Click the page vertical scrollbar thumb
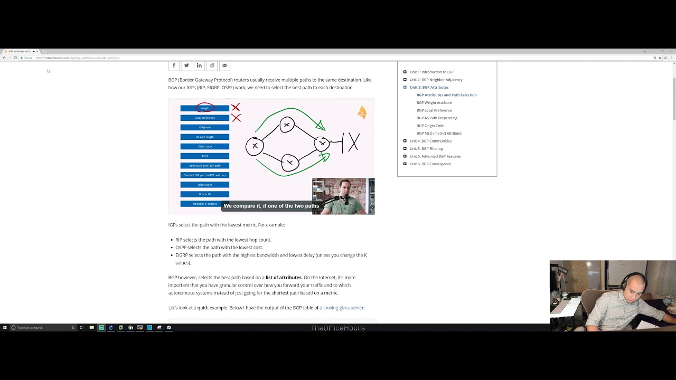 674,99
